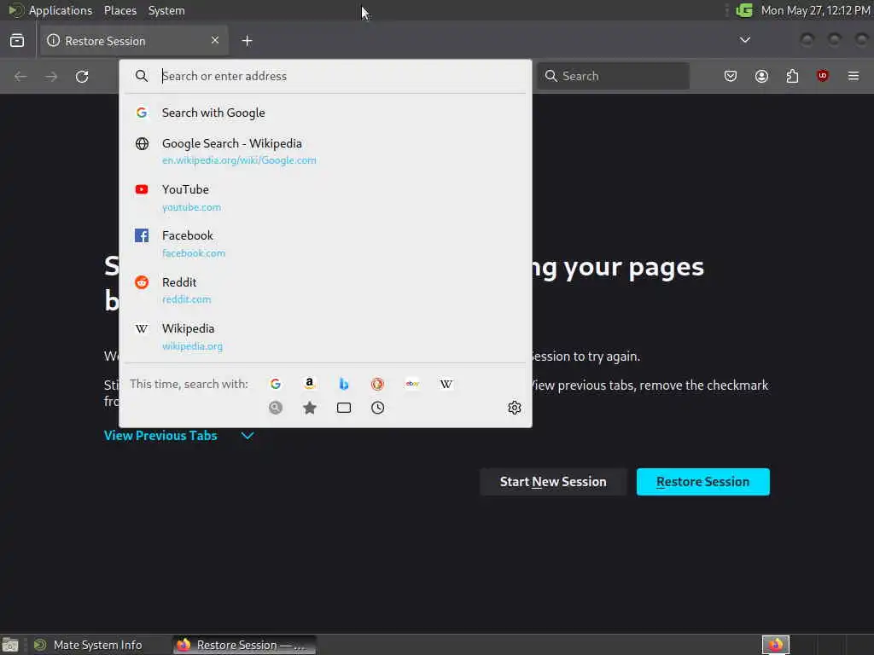The width and height of the screenshot is (874, 655).
Task: Click the network tray icon in top panel
Action: click(744, 10)
